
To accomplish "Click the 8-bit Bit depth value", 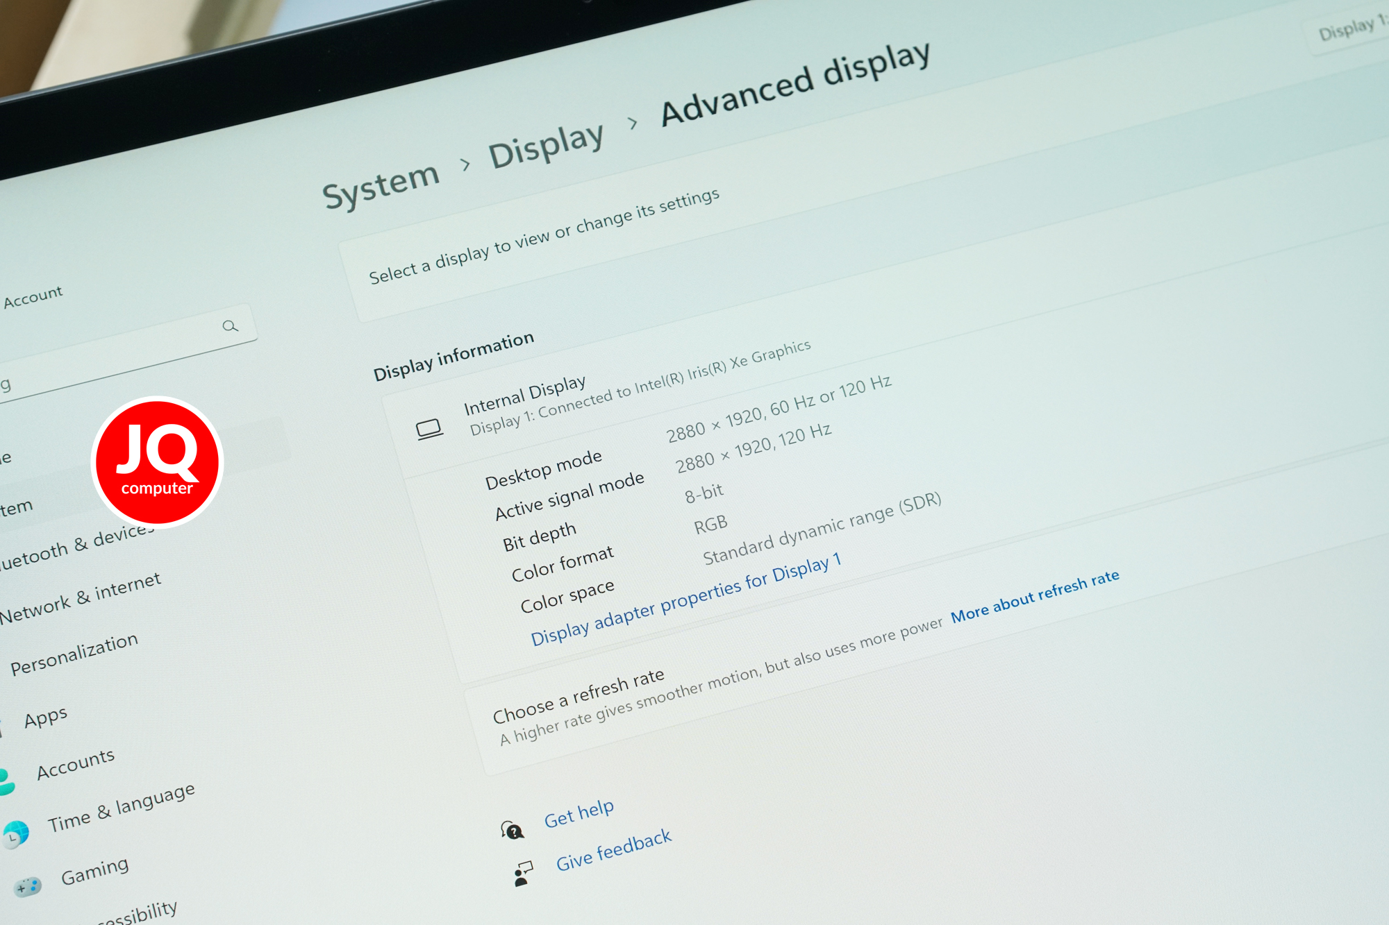I will (704, 493).
